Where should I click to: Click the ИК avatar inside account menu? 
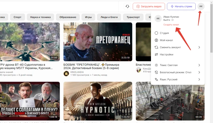pyautogui.click(x=158, y=18)
